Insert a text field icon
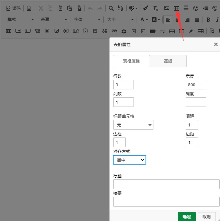 tap(28, 31)
